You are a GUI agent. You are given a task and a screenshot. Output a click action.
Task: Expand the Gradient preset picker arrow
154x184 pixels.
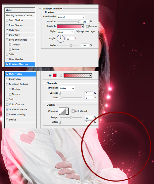[82, 26]
